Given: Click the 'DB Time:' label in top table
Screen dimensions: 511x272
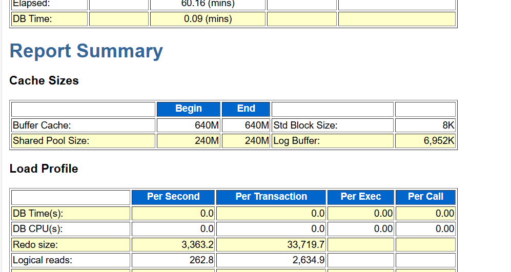Looking at the screenshot, I should coord(32,18).
